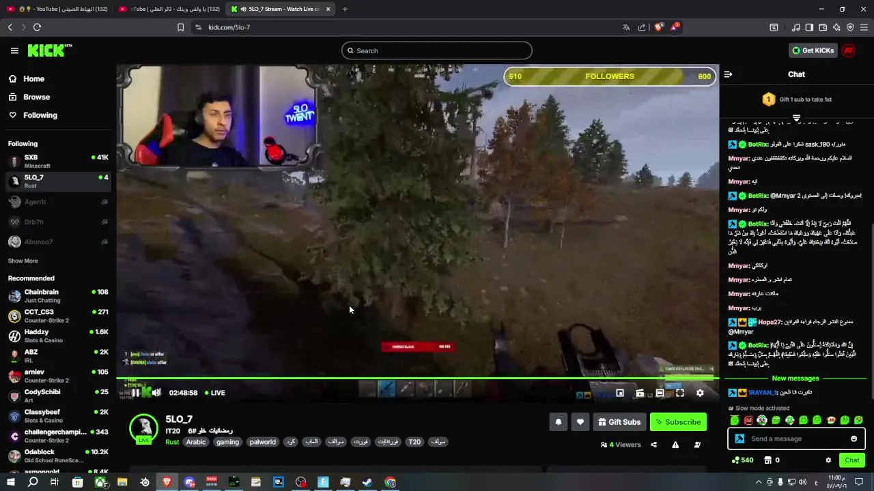
Task: Click the red icon beside Get KICKs
Action: point(849,50)
